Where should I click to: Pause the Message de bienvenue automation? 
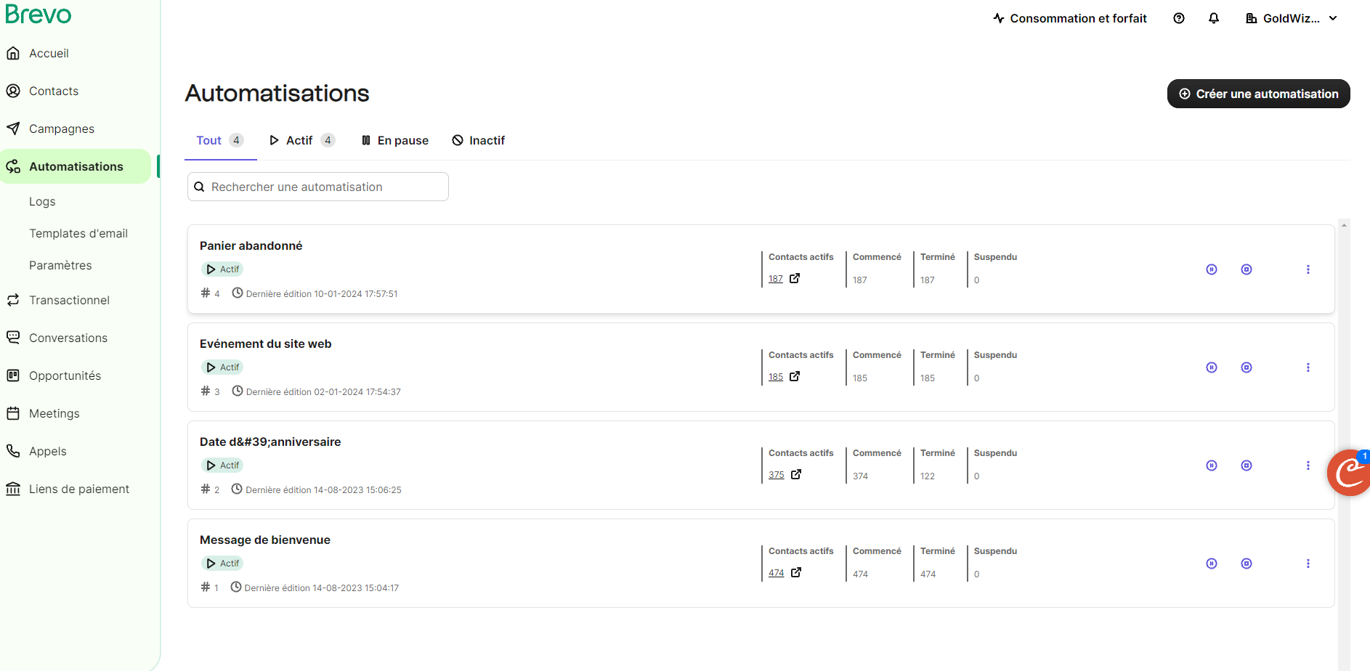coord(1212,564)
